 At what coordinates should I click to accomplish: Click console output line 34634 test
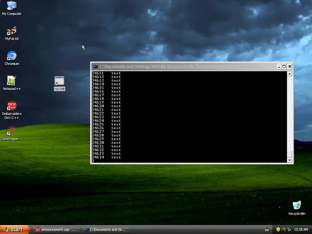pyautogui.click(x=106, y=157)
